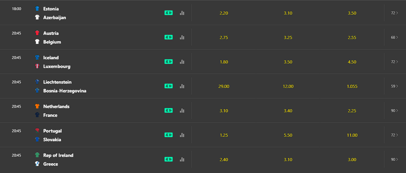View stats icon for Netherlands v France

click(x=182, y=110)
